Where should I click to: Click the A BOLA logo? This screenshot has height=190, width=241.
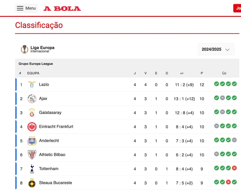coord(62,8)
